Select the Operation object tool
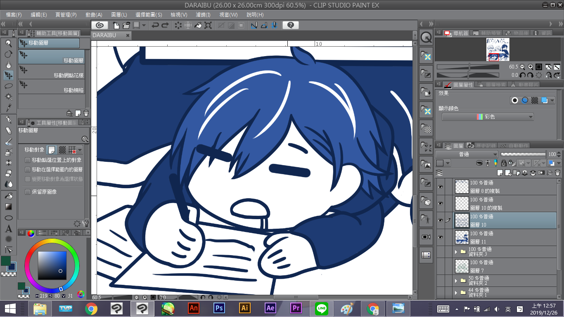 [x=8, y=64]
